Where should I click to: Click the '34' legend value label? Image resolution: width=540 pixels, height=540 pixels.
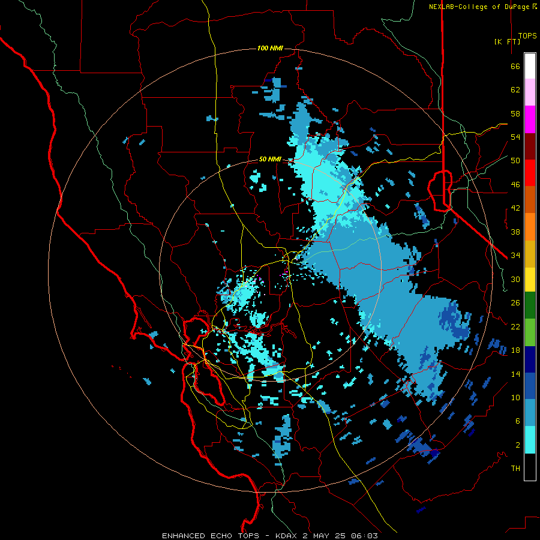coord(515,256)
